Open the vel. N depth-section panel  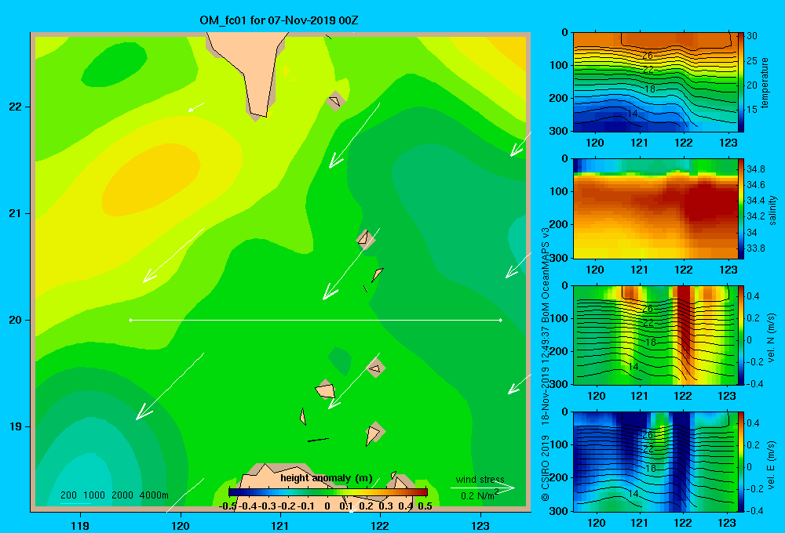[655, 335]
